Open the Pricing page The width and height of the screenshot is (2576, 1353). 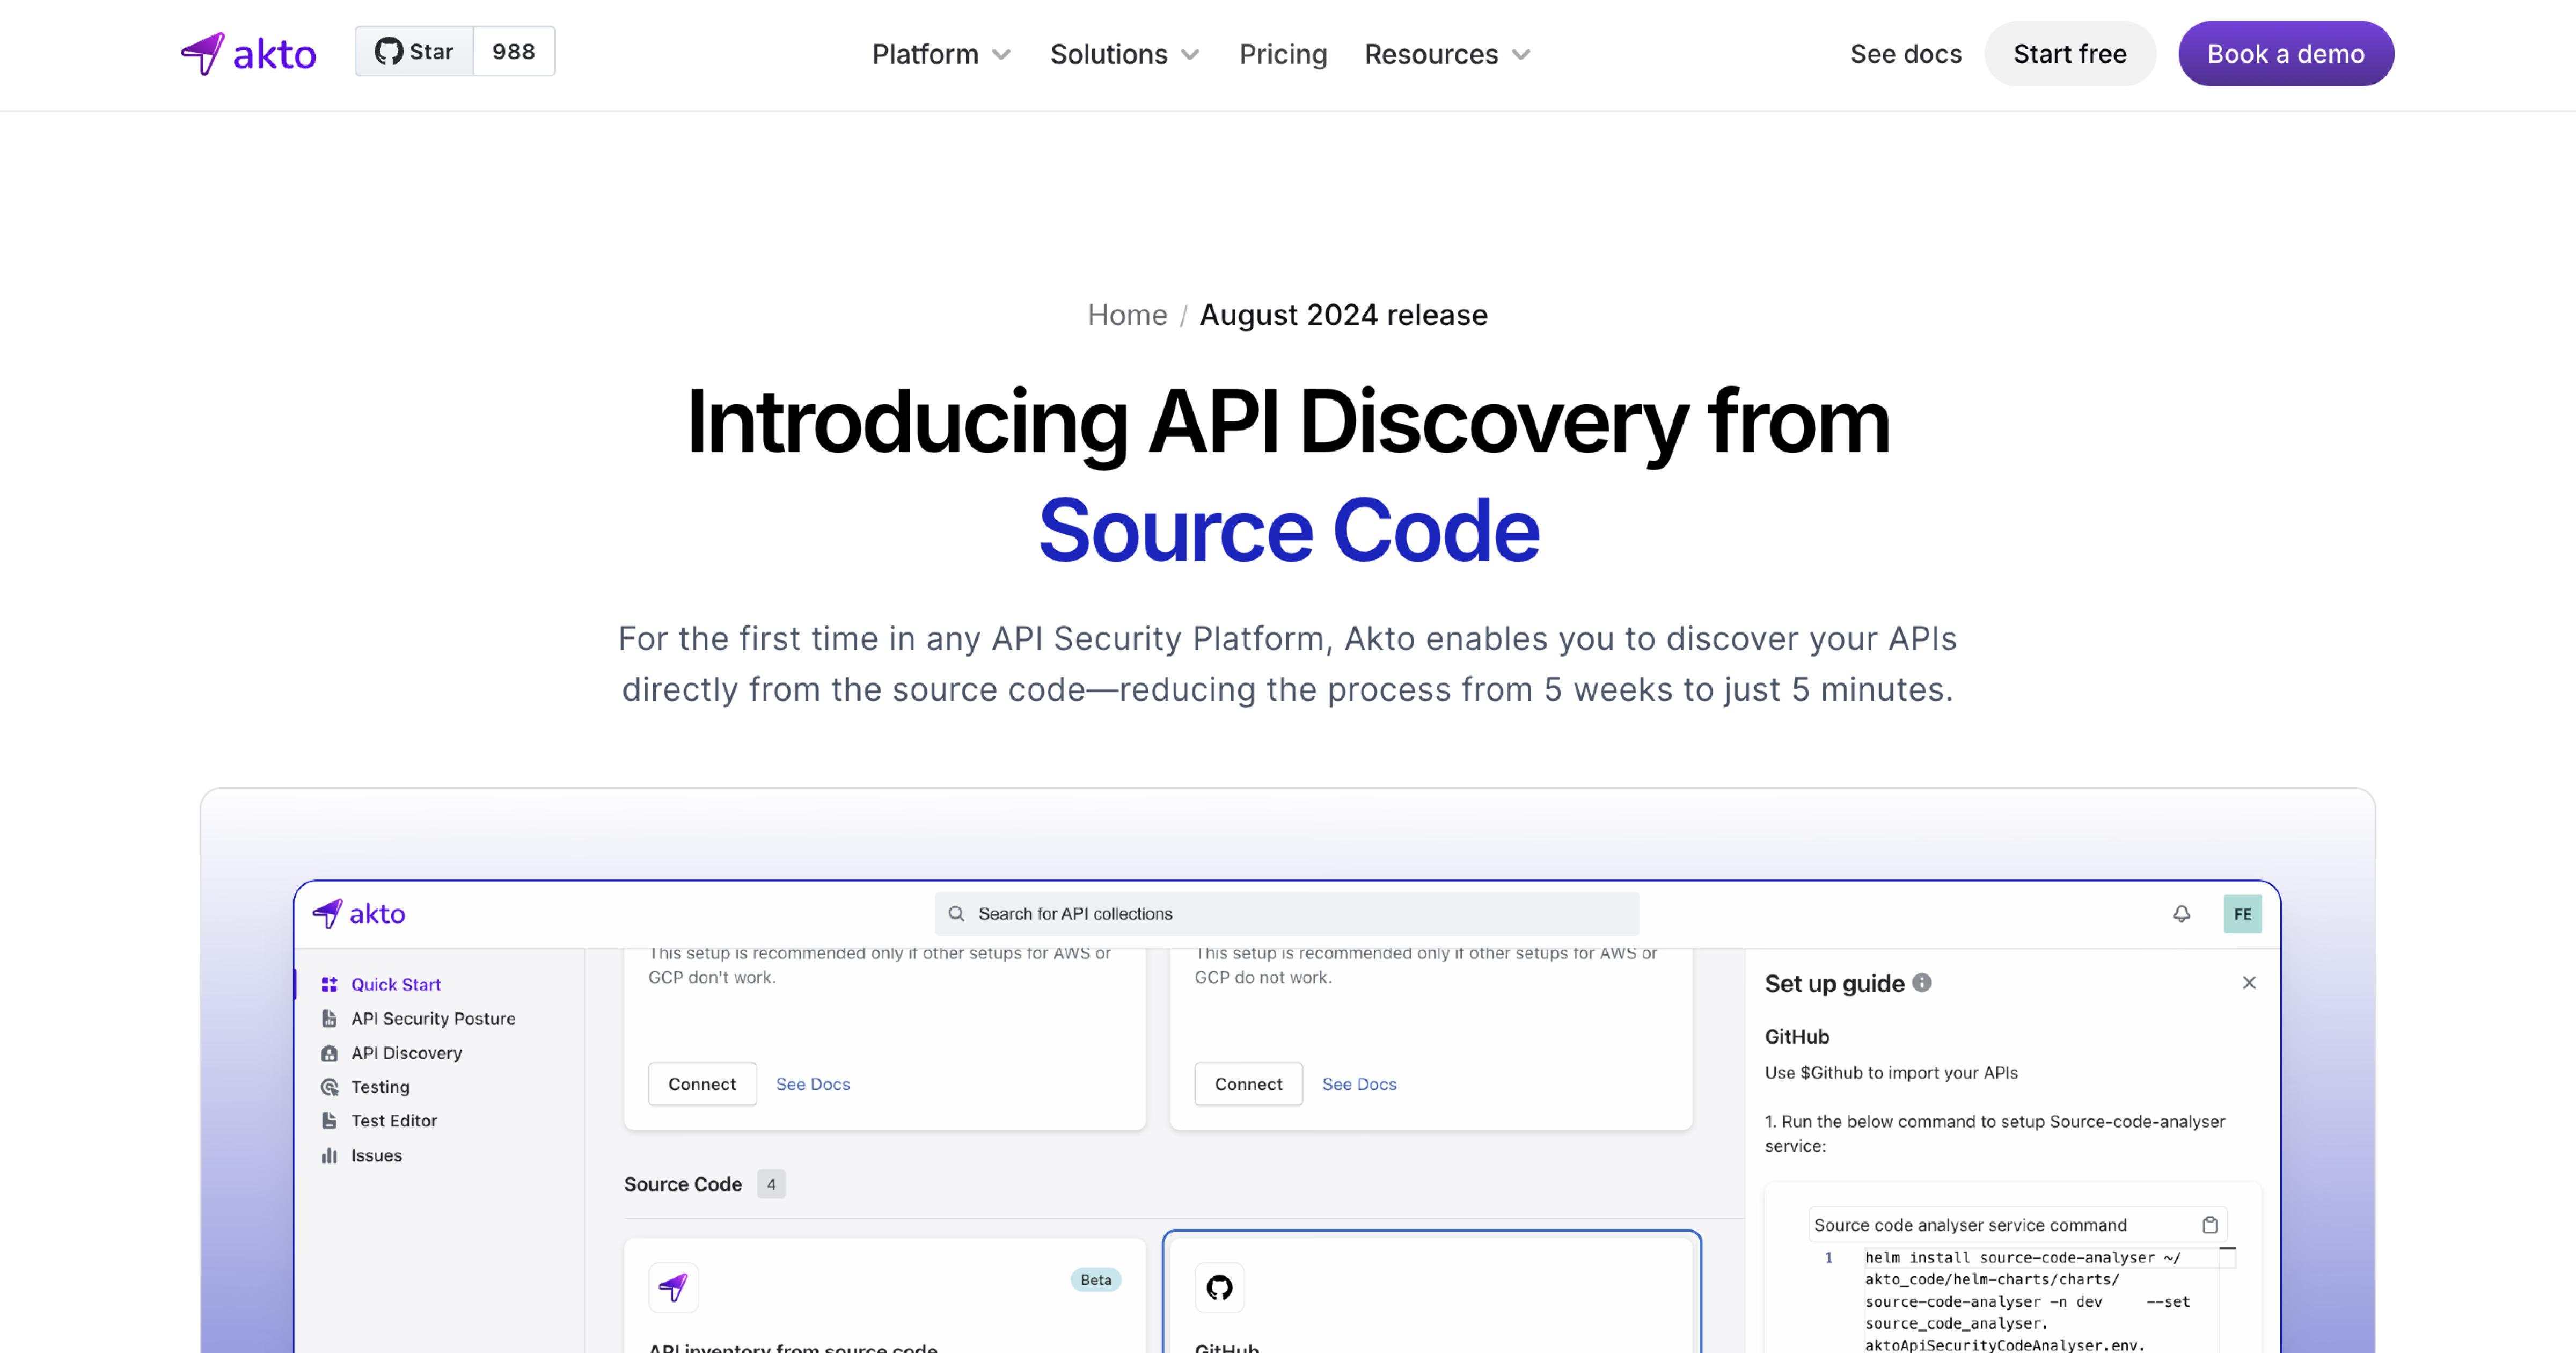(1283, 54)
